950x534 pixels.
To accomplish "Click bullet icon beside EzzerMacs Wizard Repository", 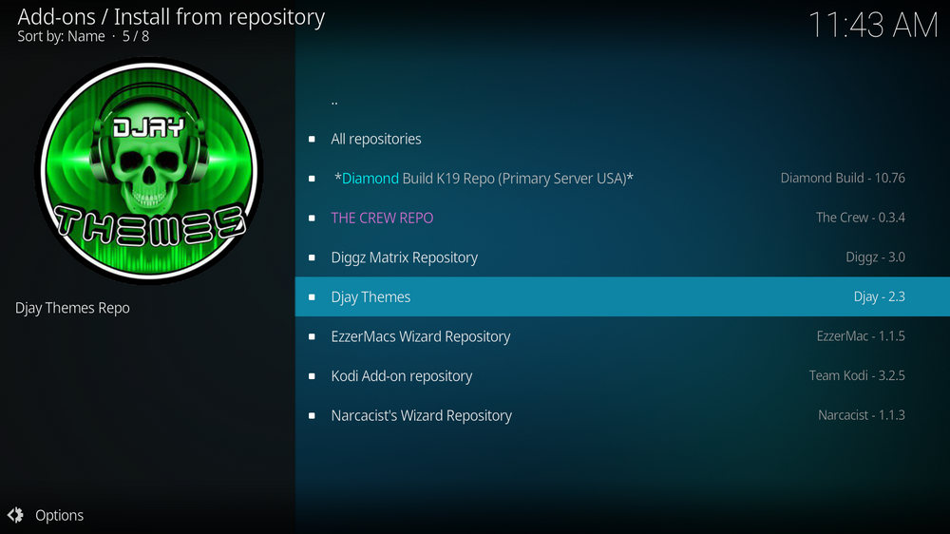I will 312,336.
